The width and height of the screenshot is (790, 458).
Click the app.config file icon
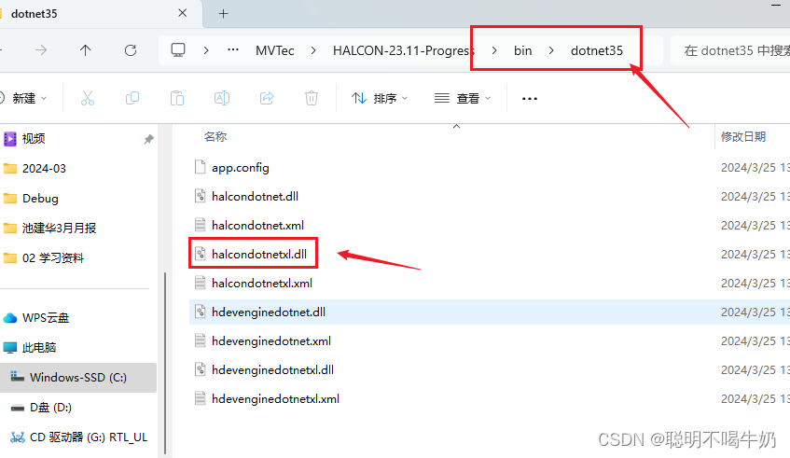pyautogui.click(x=200, y=167)
